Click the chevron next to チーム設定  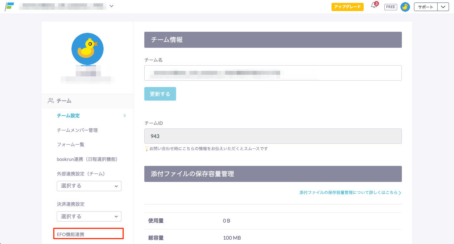point(125,116)
